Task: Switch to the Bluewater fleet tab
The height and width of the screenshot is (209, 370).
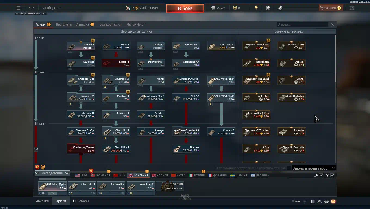Action: (110, 24)
